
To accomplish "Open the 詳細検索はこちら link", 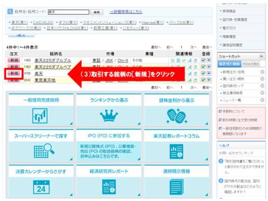I will pyautogui.click(x=126, y=11).
